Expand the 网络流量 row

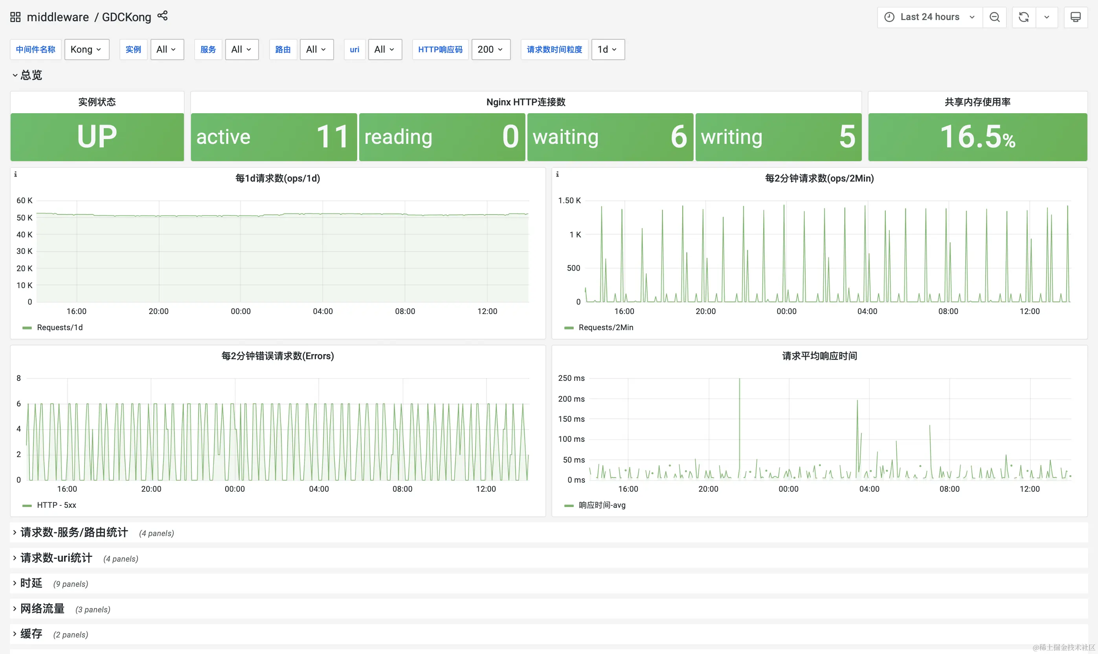point(42,609)
